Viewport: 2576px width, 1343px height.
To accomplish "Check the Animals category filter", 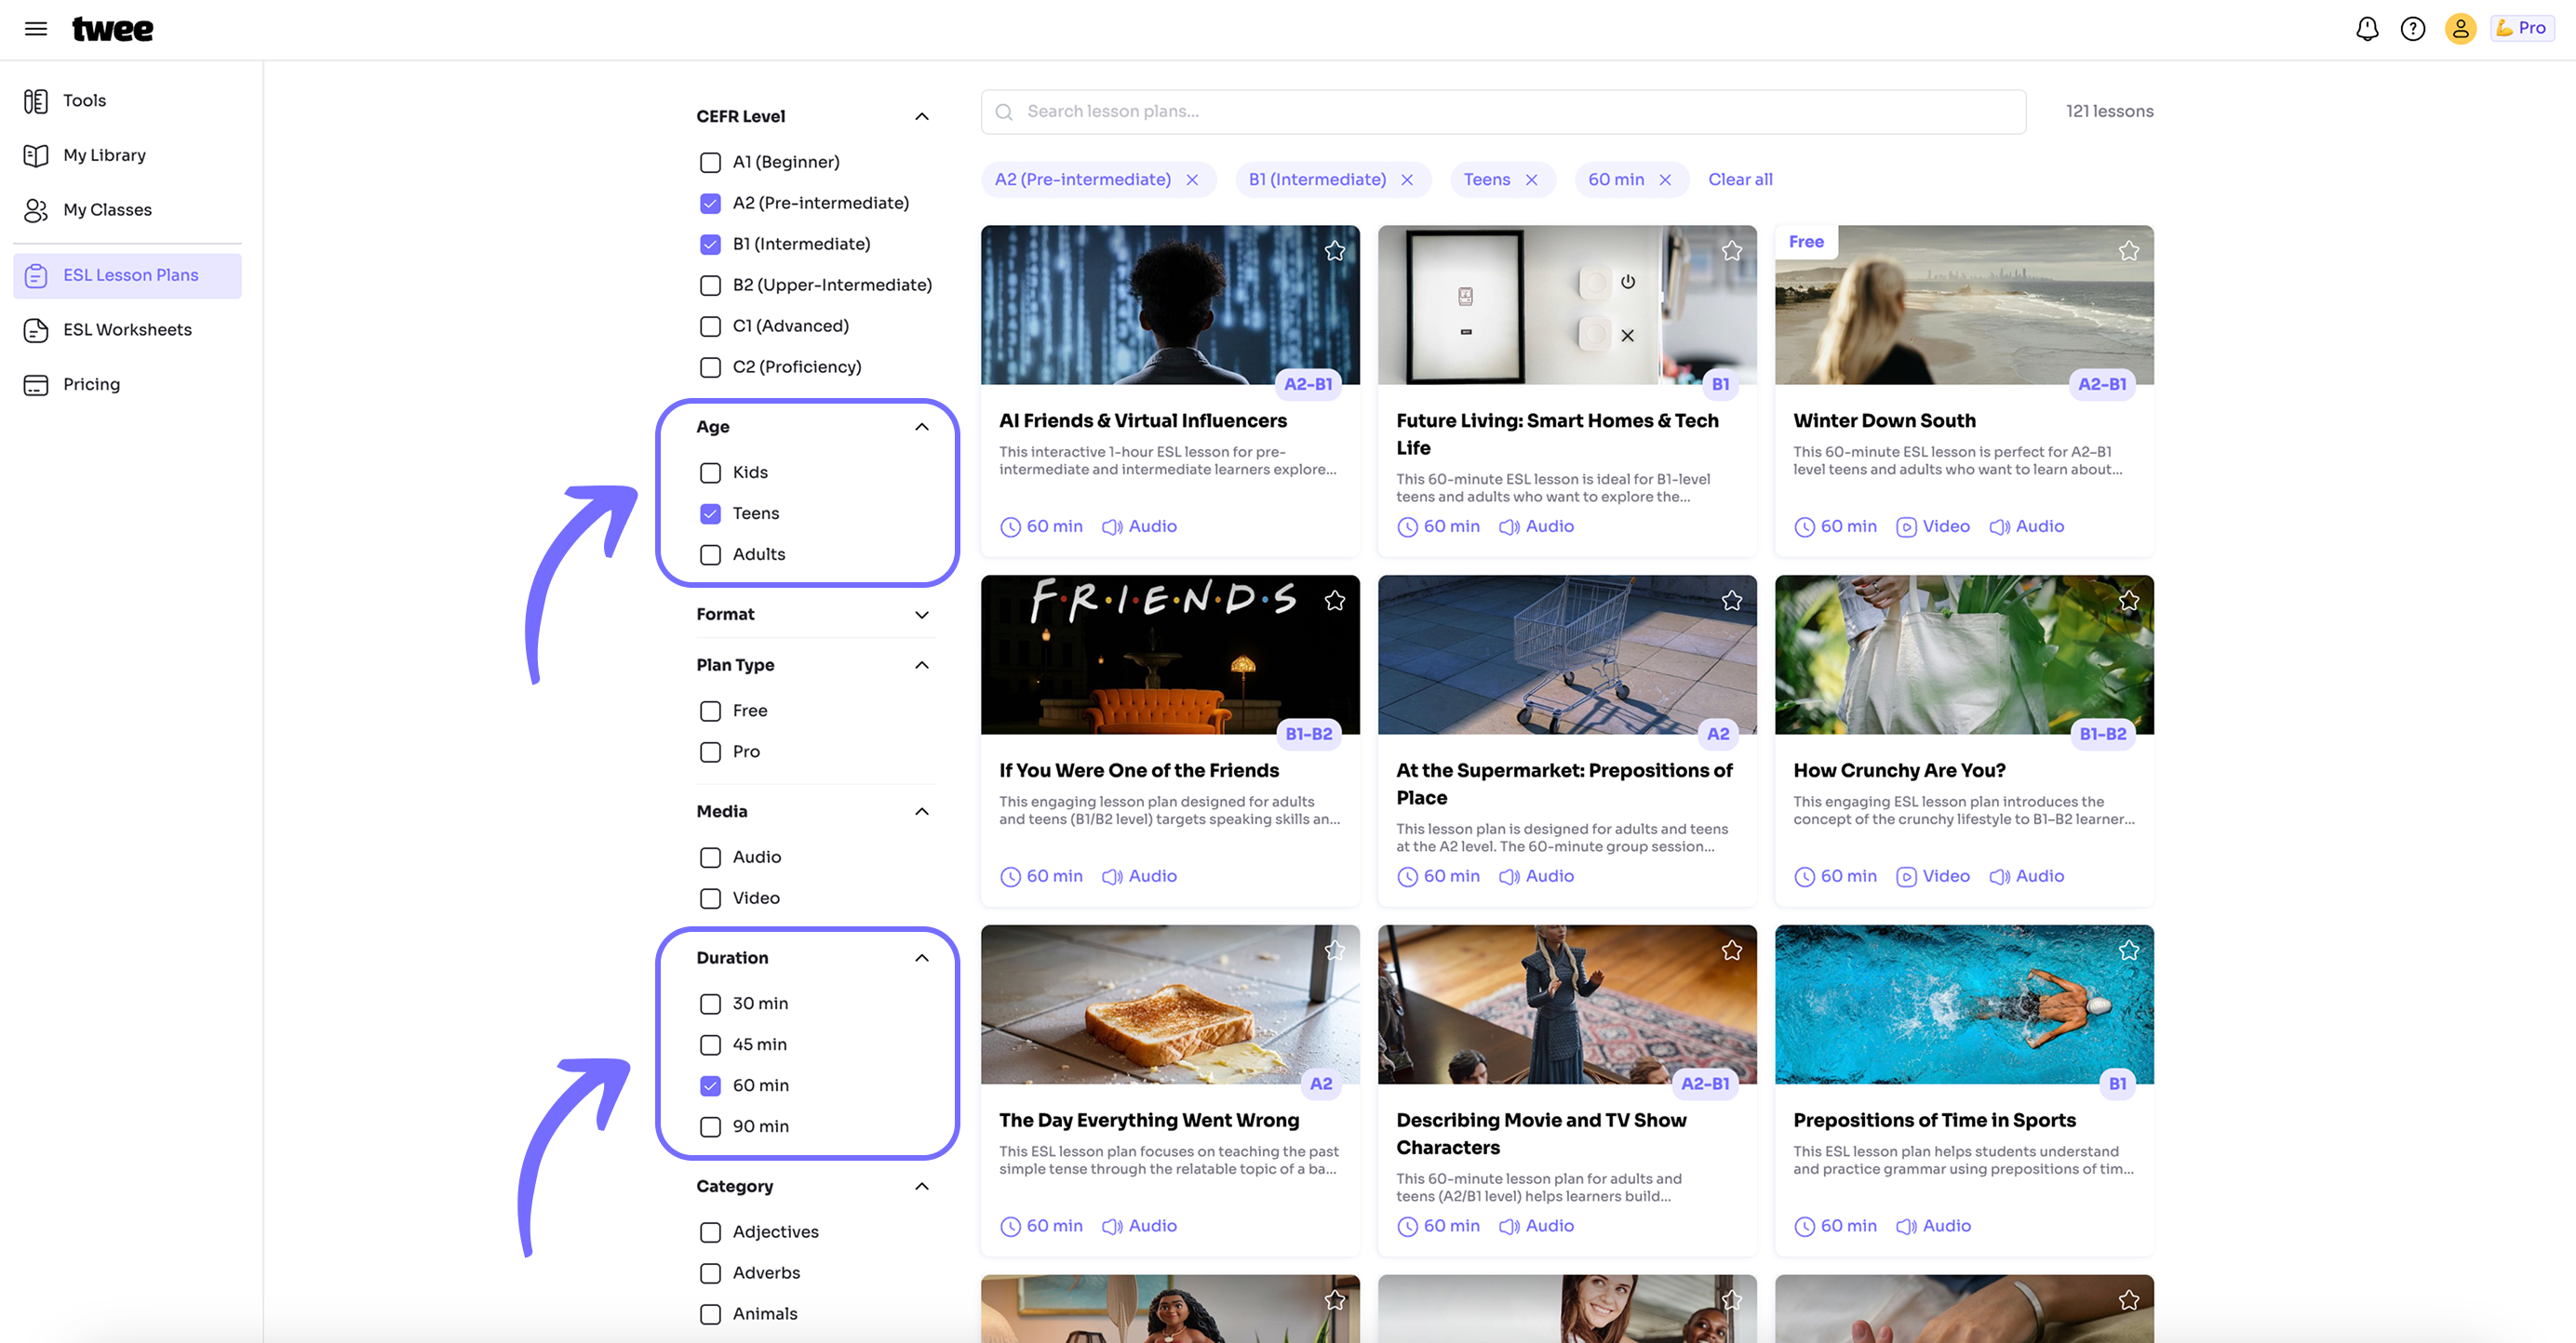I will click(710, 1314).
